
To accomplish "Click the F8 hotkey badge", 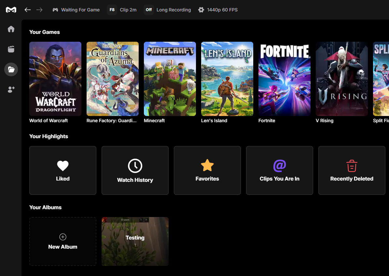I will [112, 10].
